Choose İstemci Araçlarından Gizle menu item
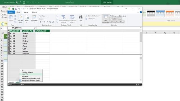The image size is (180, 101). 31,79
